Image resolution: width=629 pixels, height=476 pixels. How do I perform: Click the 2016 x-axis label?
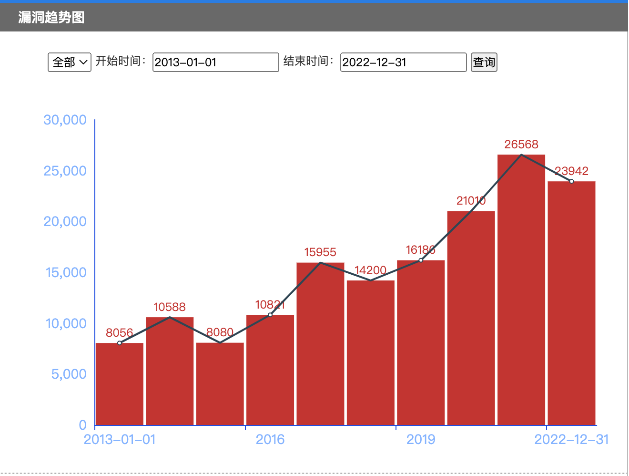(x=270, y=439)
